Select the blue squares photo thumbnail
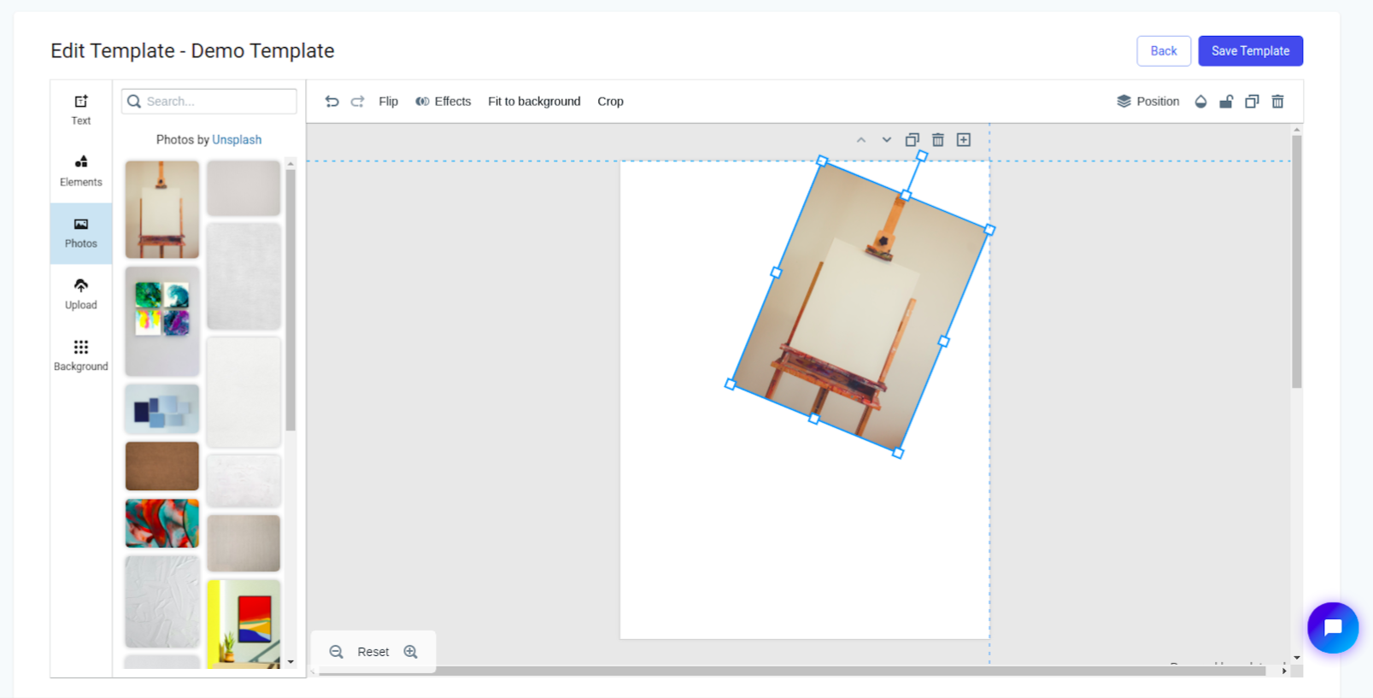This screenshot has width=1373, height=698. 162,409
